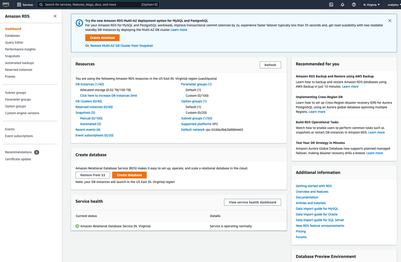Open the Services grid menu
This screenshot has height=262, width=401.
click(x=25, y=5)
